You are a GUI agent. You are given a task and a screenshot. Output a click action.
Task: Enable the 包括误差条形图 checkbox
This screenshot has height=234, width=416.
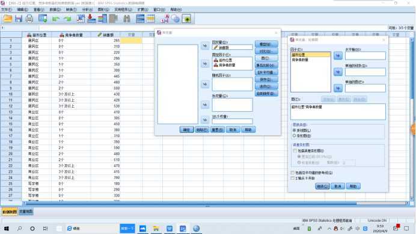(x=295, y=150)
